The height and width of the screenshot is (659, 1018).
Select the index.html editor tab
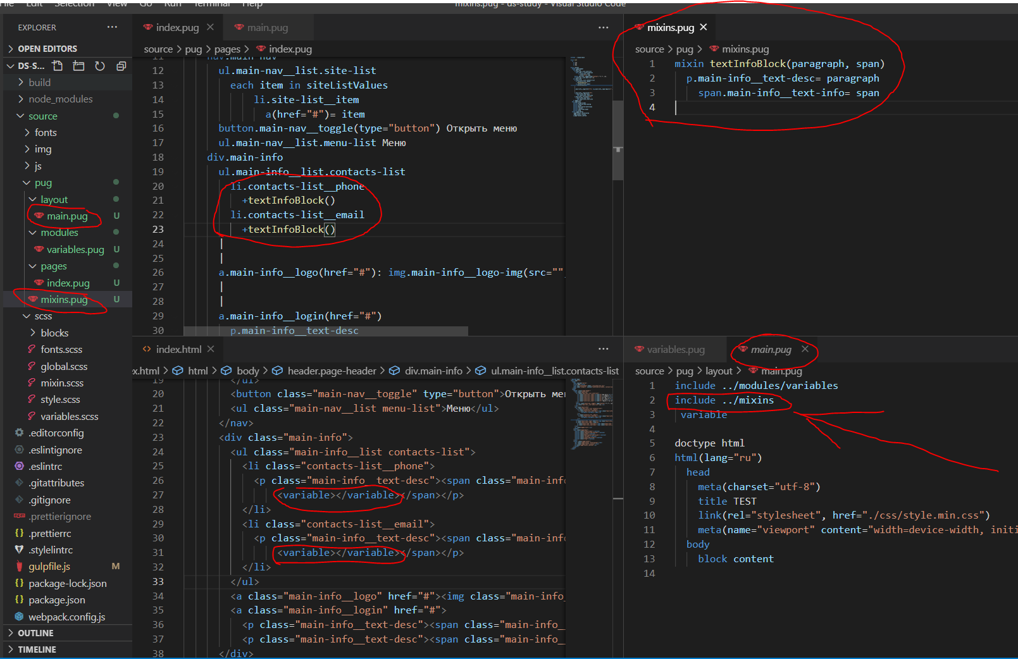(178, 349)
